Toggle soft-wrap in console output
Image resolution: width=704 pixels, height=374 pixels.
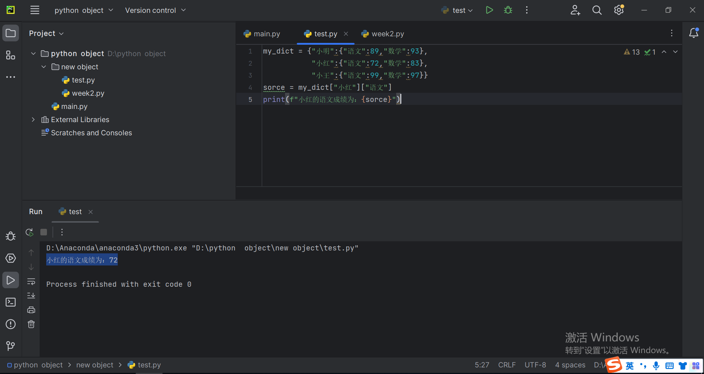tap(31, 281)
